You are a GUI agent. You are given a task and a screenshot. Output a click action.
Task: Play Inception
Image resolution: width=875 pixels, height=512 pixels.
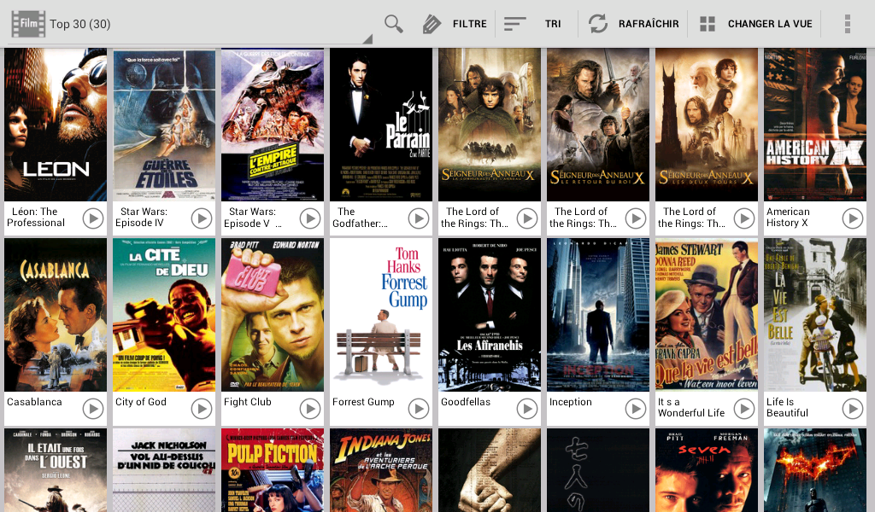[635, 409]
